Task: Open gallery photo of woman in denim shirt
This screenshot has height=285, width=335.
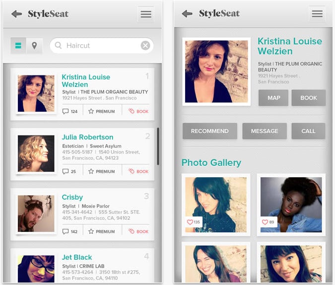Action: pyautogui.click(x=291, y=205)
